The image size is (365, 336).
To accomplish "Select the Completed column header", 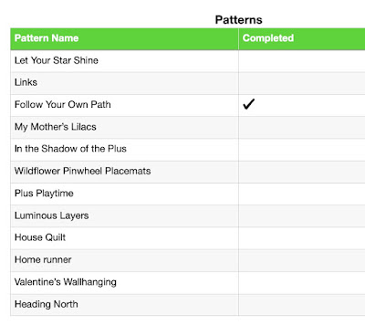I will (302, 38).
